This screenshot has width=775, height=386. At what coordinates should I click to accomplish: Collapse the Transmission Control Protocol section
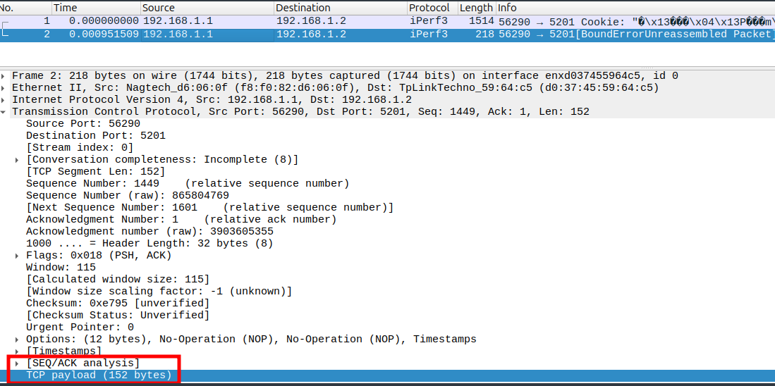(x=4, y=112)
